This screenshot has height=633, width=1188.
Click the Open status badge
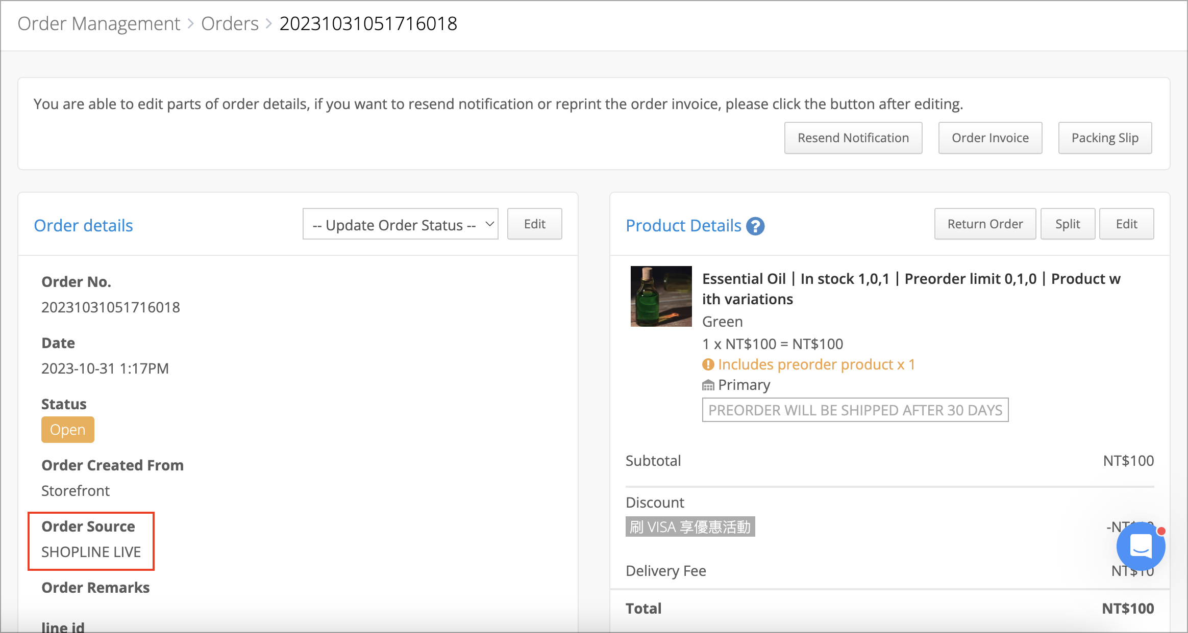click(68, 430)
